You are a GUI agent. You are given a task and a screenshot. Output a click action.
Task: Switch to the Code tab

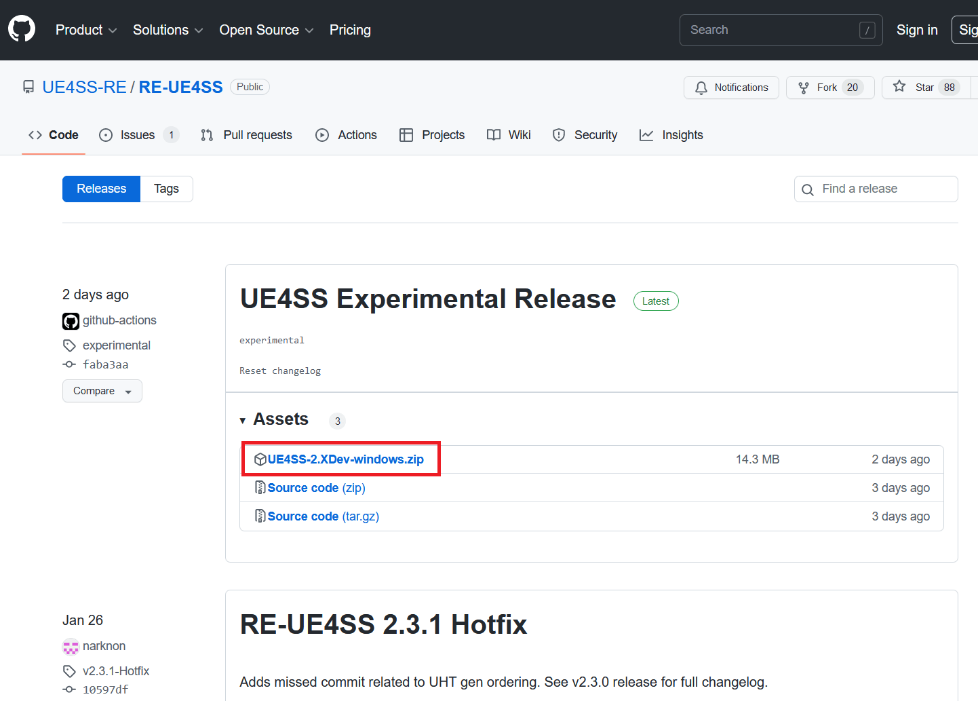click(54, 135)
